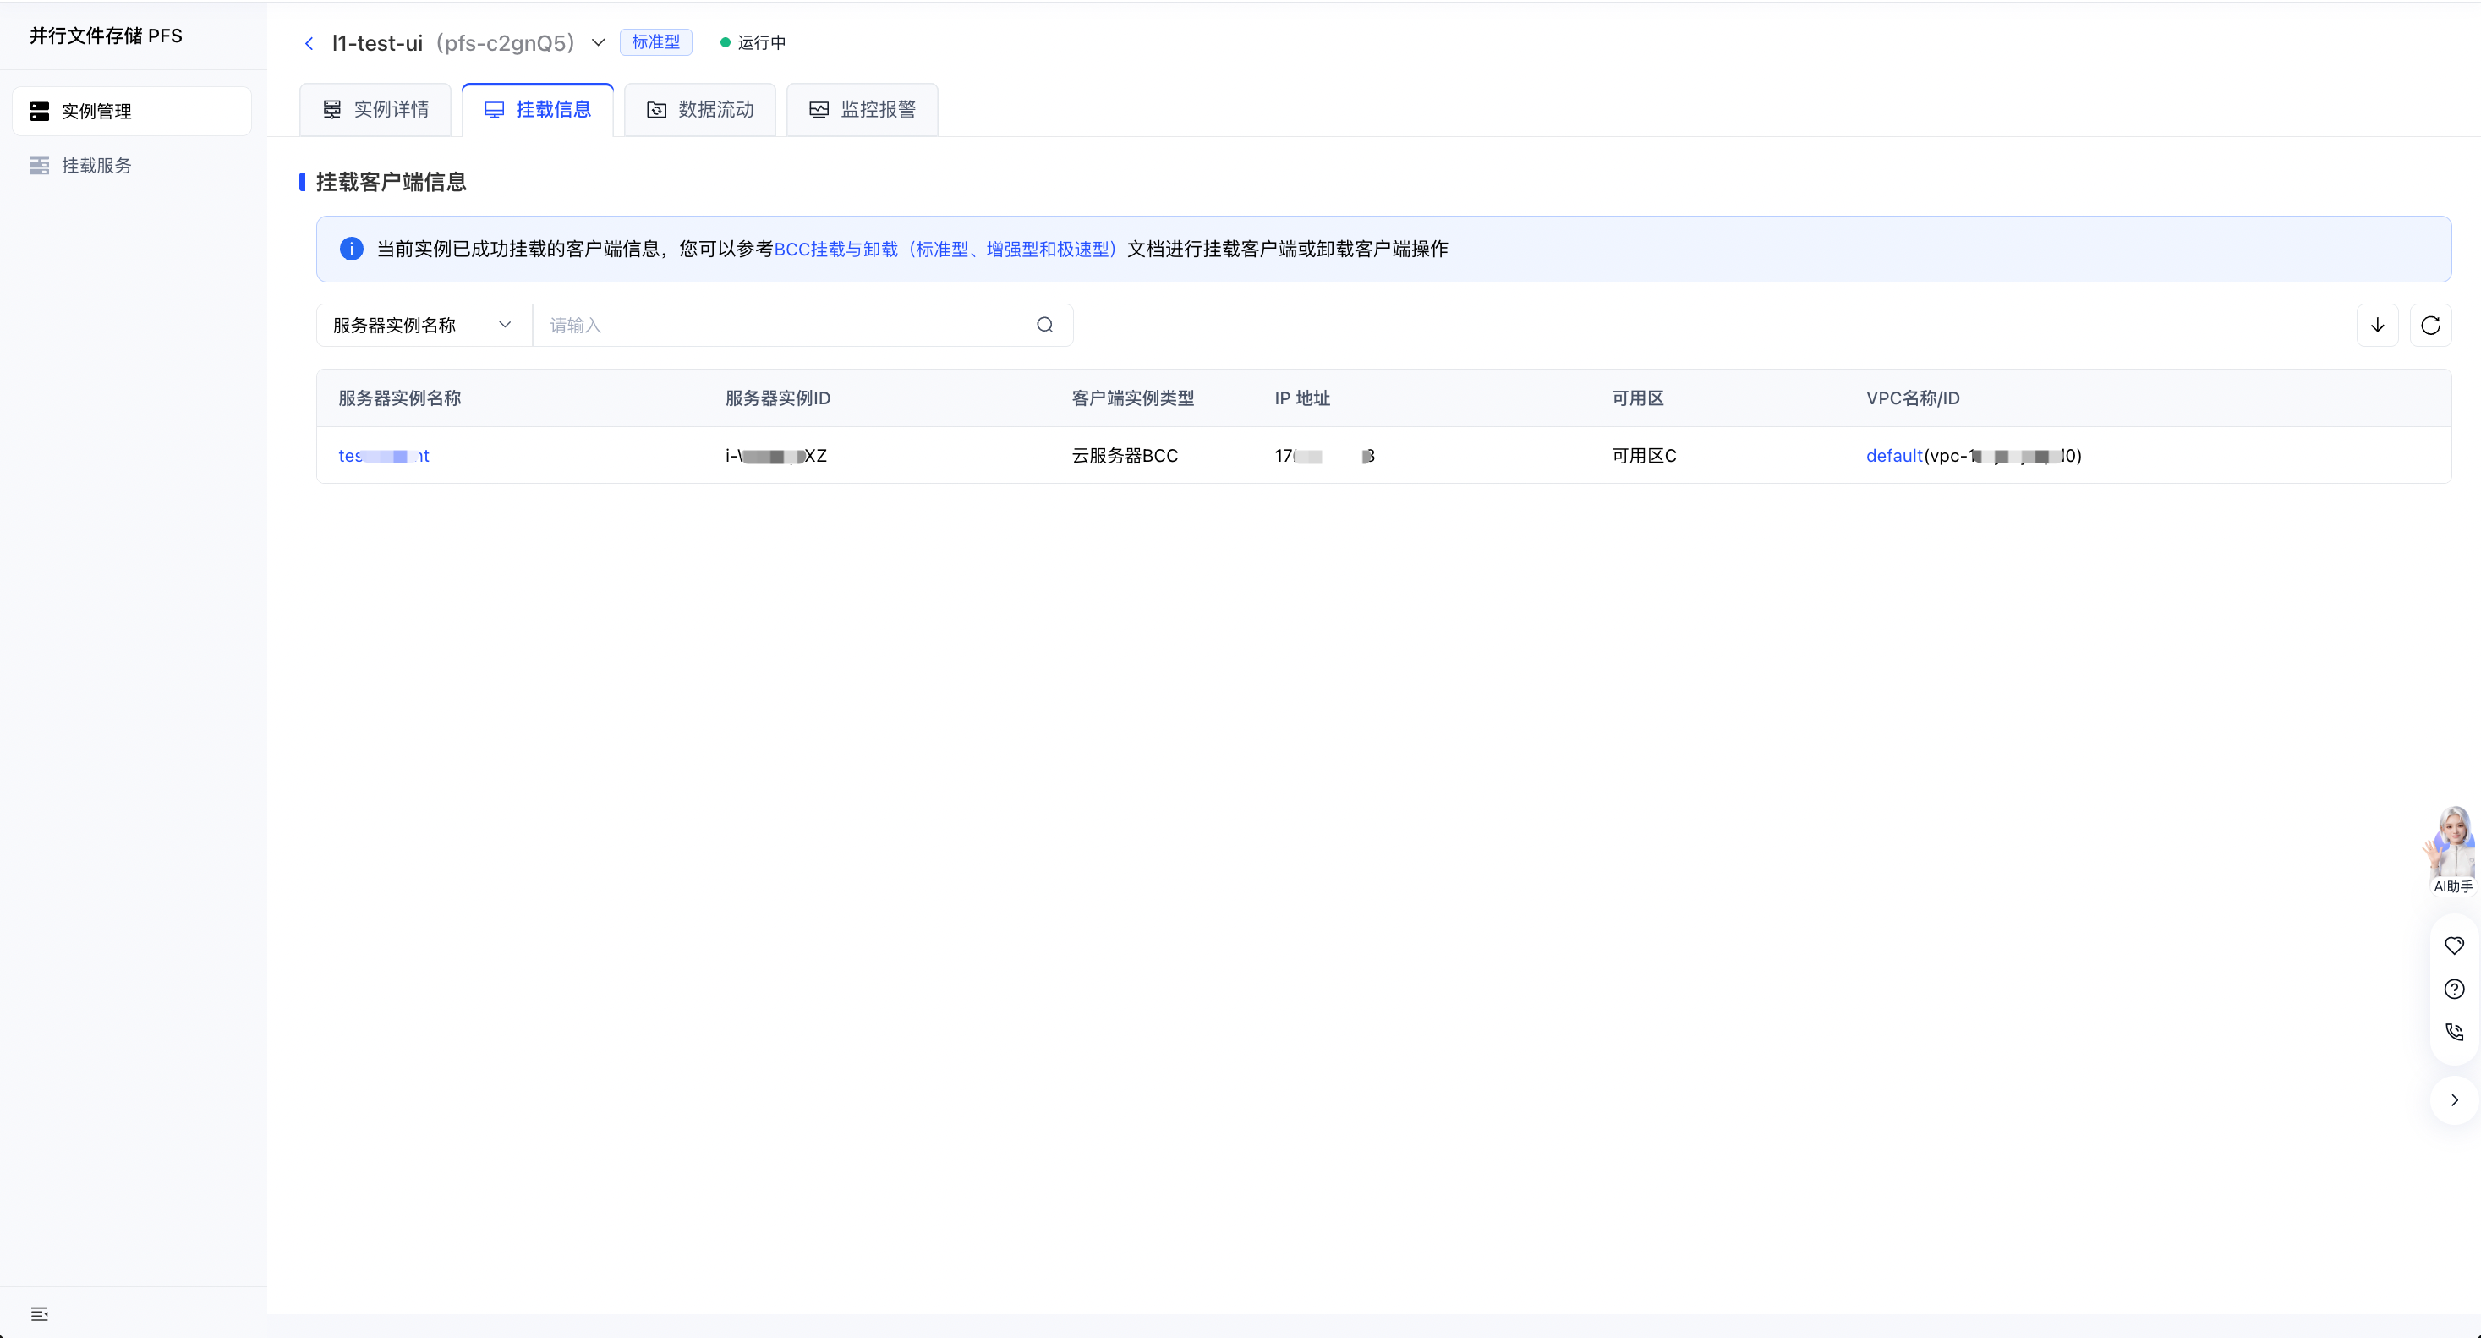Refresh the mounted client table
This screenshot has width=2481, height=1338.
click(2431, 326)
